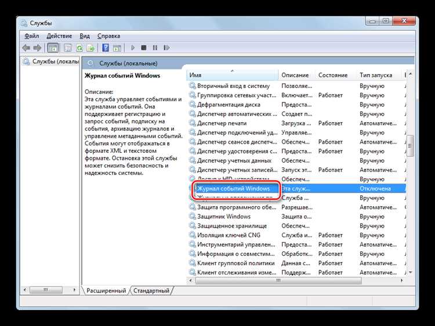Image resolution: width=435 pixels, height=326 pixels.
Task: Select the Информация о совместим... service
Action: (x=296, y=254)
